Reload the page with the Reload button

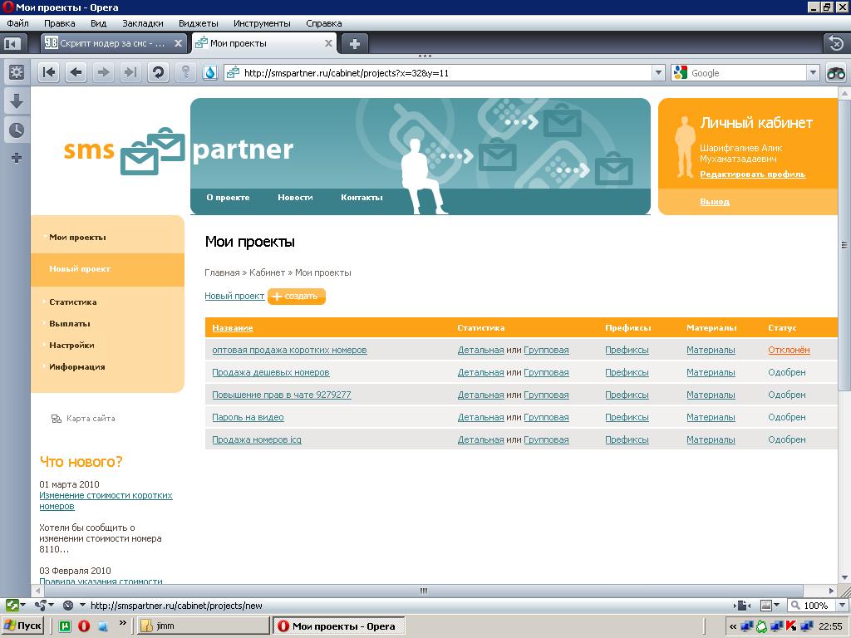(x=158, y=72)
